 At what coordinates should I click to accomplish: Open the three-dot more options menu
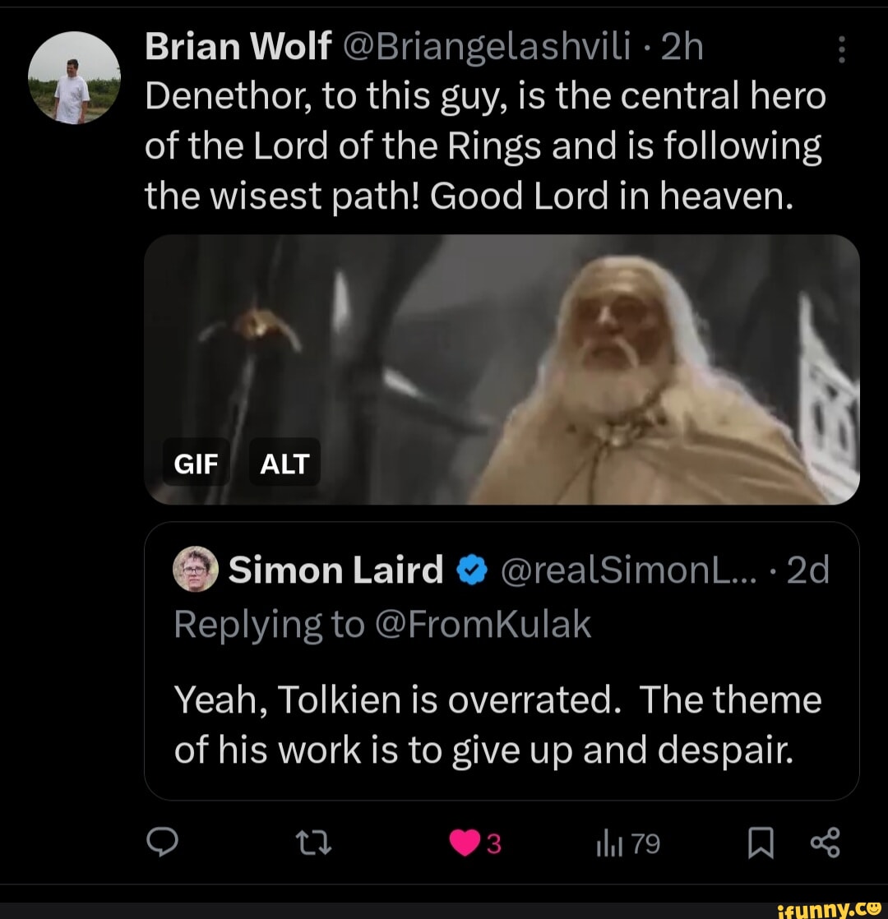click(x=839, y=53)
